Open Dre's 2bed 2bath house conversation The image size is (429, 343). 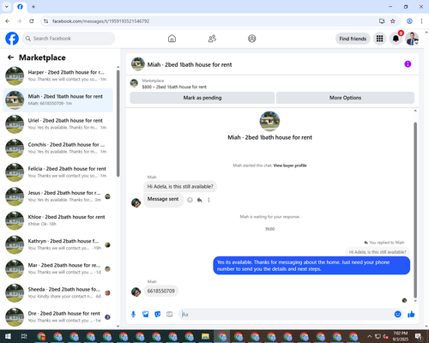click(x=57, y=317)
